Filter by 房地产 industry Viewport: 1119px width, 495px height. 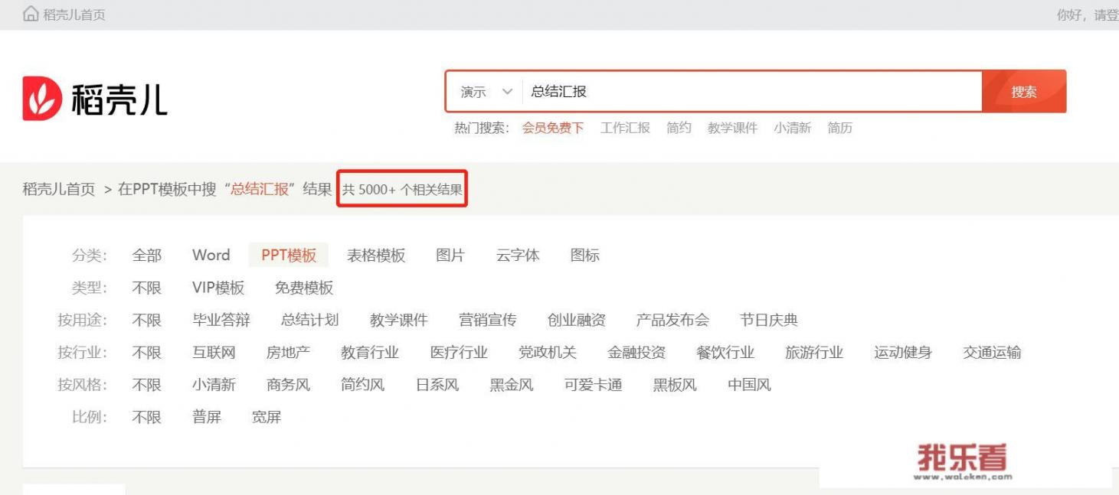tap(289, 353)
